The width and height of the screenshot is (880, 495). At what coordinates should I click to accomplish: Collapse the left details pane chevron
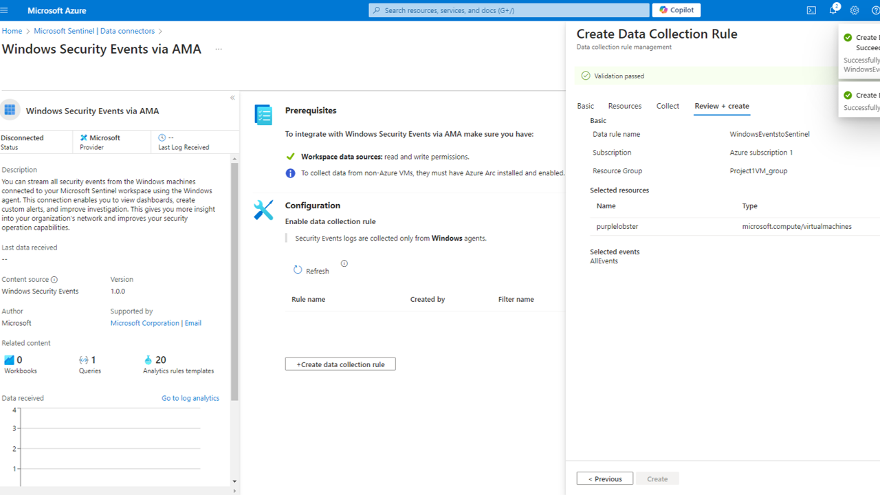[232, 98]
